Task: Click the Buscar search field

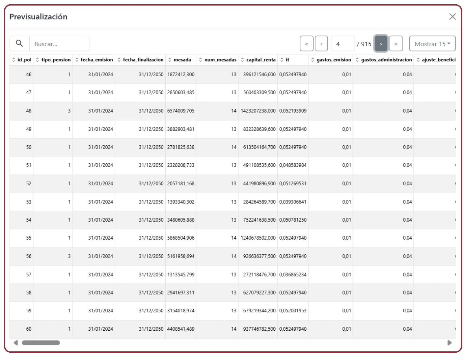Action: (x=60, y=44)
